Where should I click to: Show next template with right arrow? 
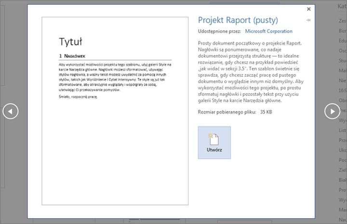click(332, 111)
